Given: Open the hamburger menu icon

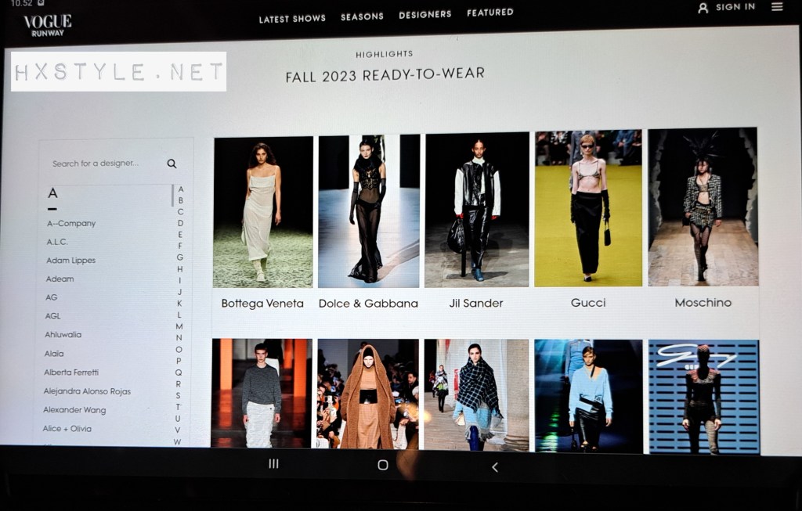Looking at the screenshot, I should (777, 7).
